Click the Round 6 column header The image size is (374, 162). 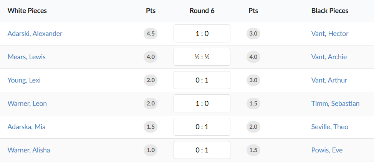pyautogui.click(x=202, y=11)
